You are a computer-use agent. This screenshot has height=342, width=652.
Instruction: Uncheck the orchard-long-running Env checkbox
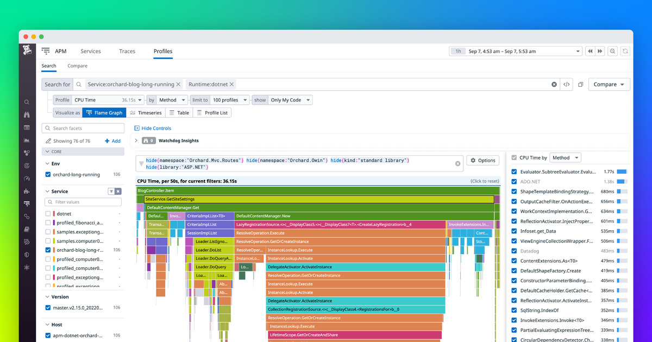click(48, 174)
